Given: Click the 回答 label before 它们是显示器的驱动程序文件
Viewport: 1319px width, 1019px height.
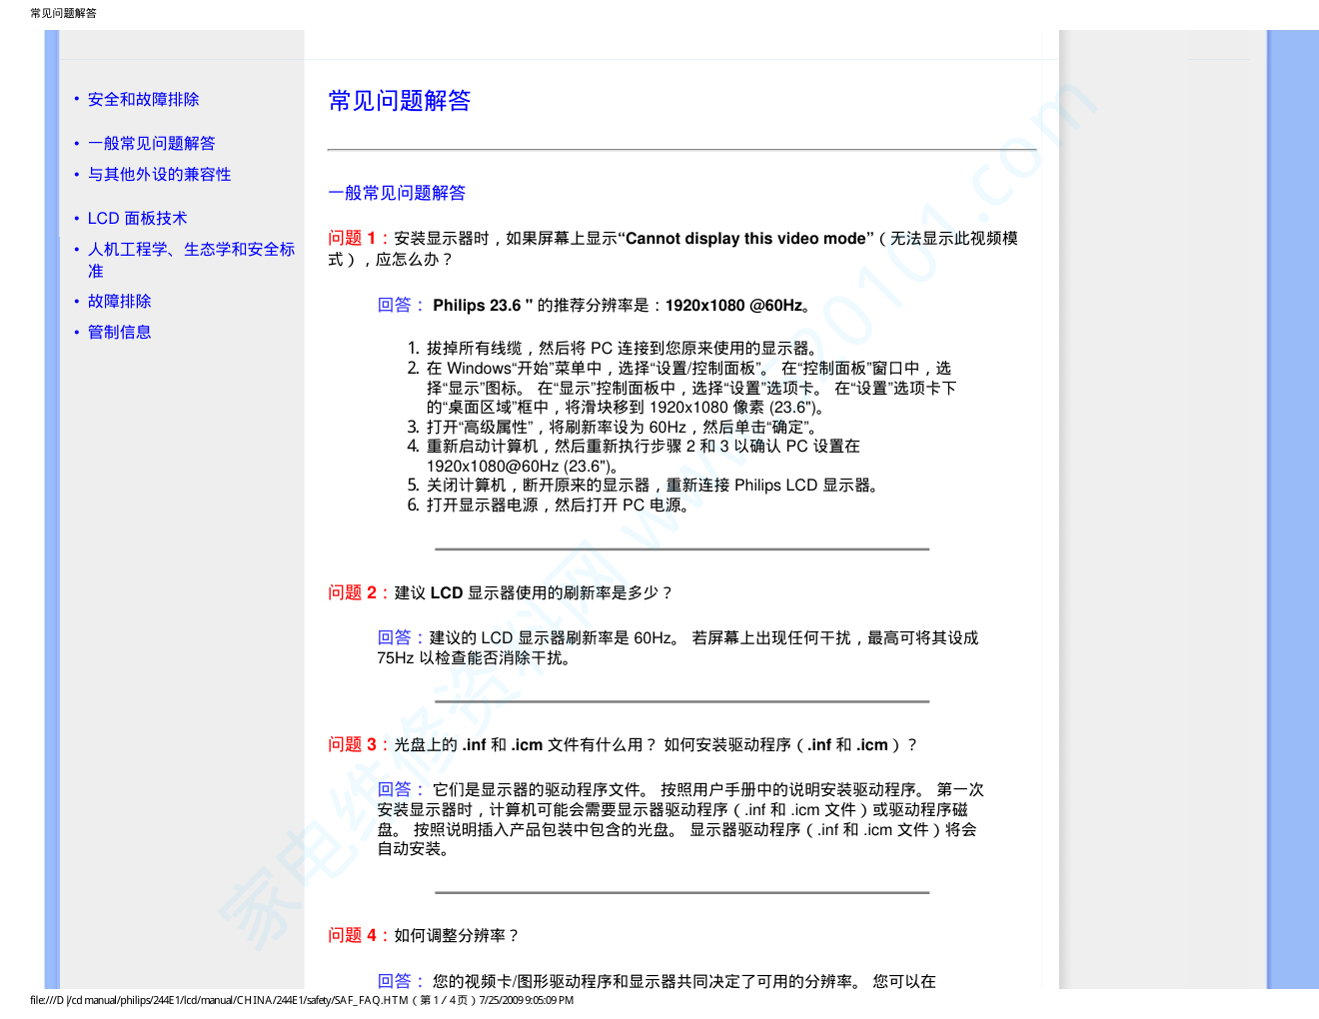Looking at the screenshot, I should tap(400, 789).
